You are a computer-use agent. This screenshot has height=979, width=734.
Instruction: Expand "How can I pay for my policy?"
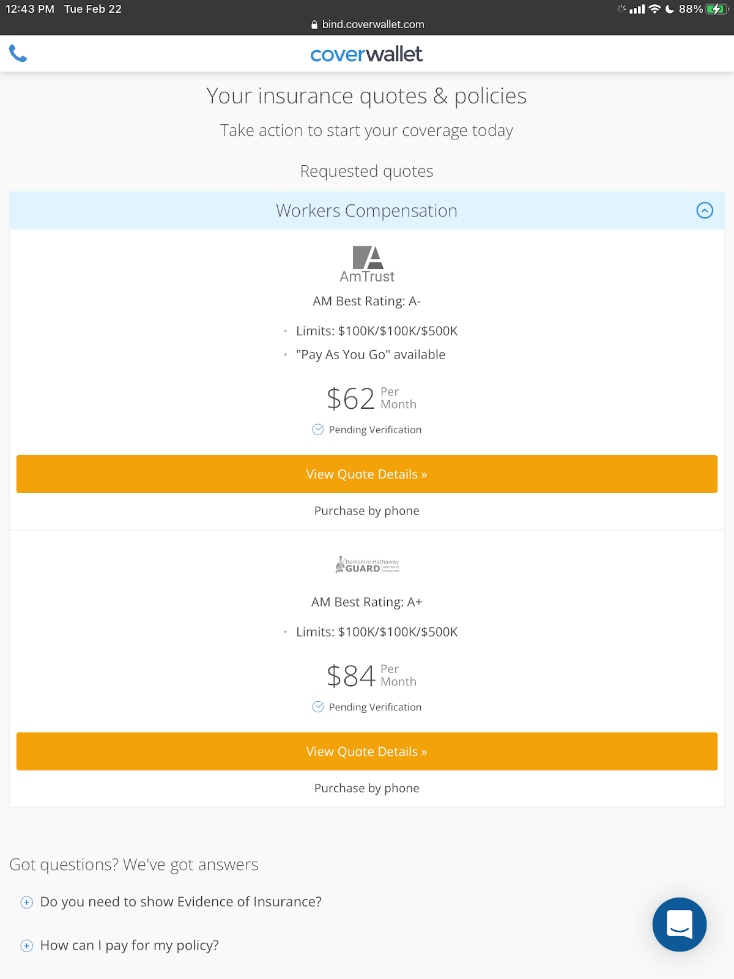click(27, 946)
